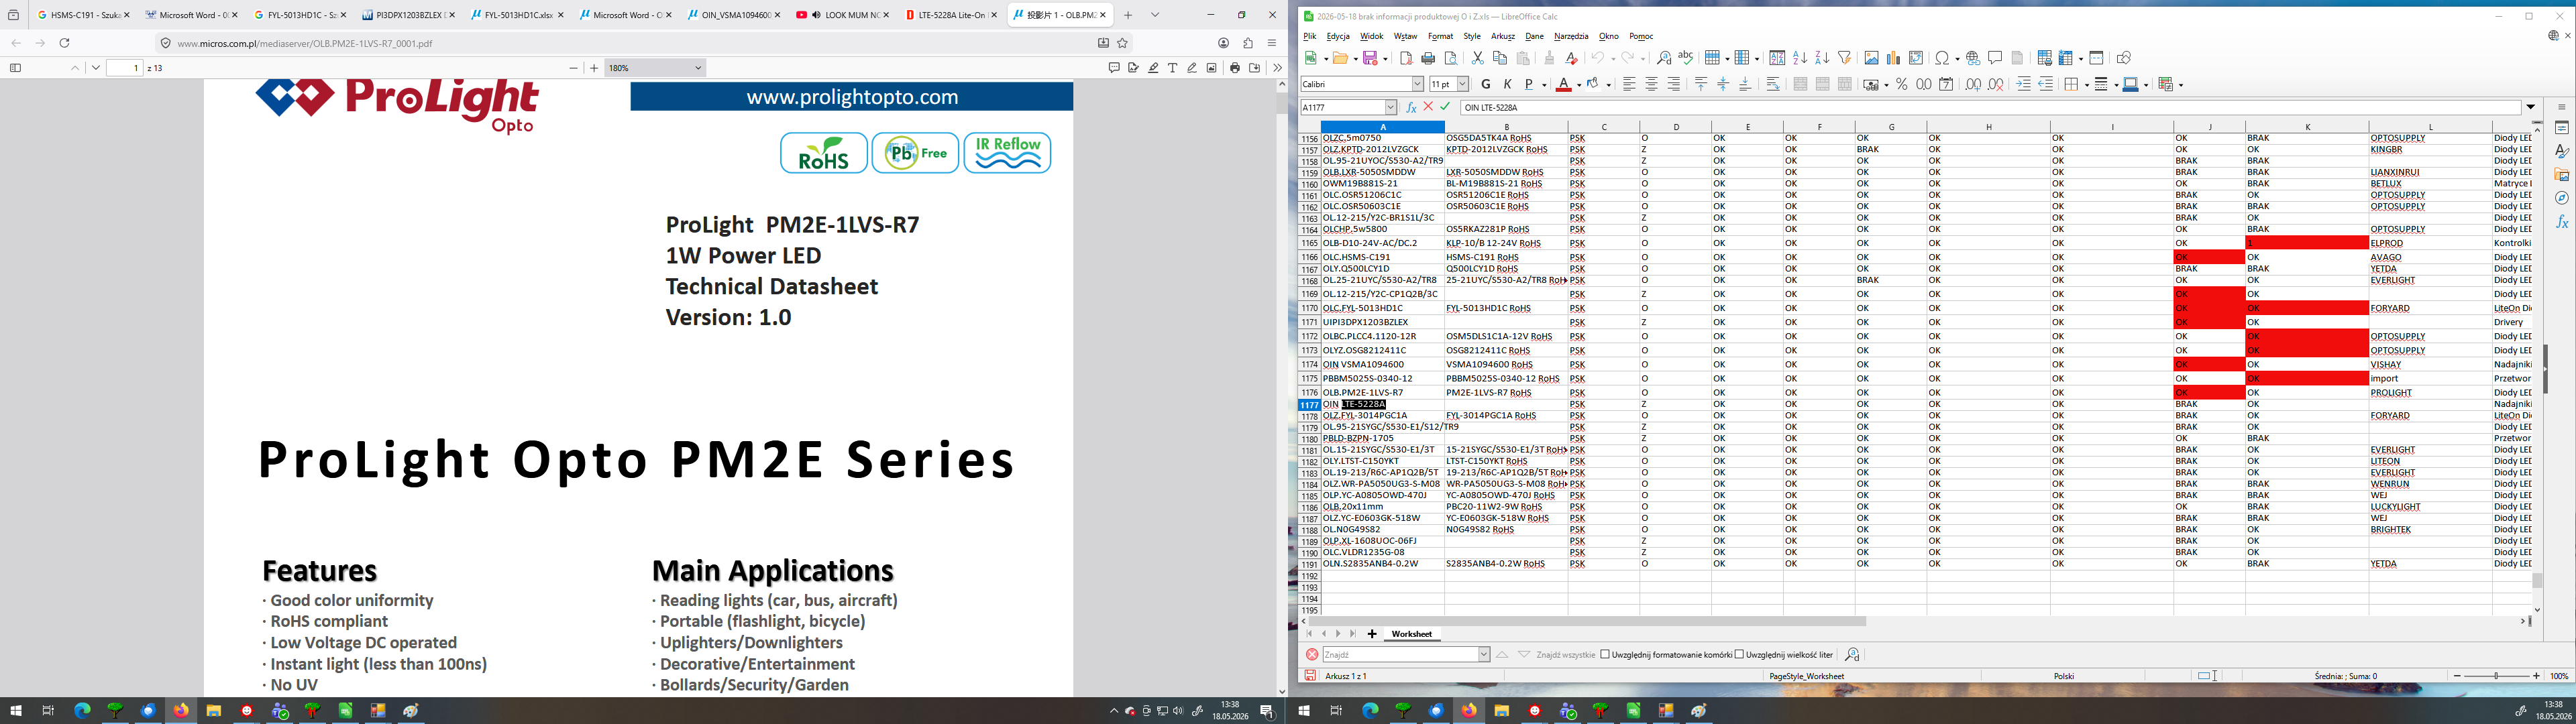Insert a hyperlink in Calc

click(1973, 58)
